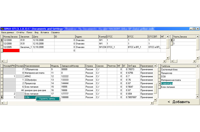Select the ARM2 name cell

click(x=37, y=76)
